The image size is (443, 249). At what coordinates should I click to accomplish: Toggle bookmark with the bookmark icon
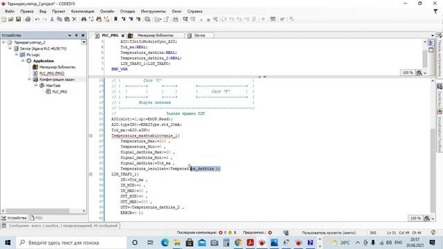116,19
